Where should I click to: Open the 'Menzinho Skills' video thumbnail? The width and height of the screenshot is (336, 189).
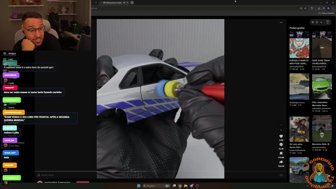tap(322, 129)
